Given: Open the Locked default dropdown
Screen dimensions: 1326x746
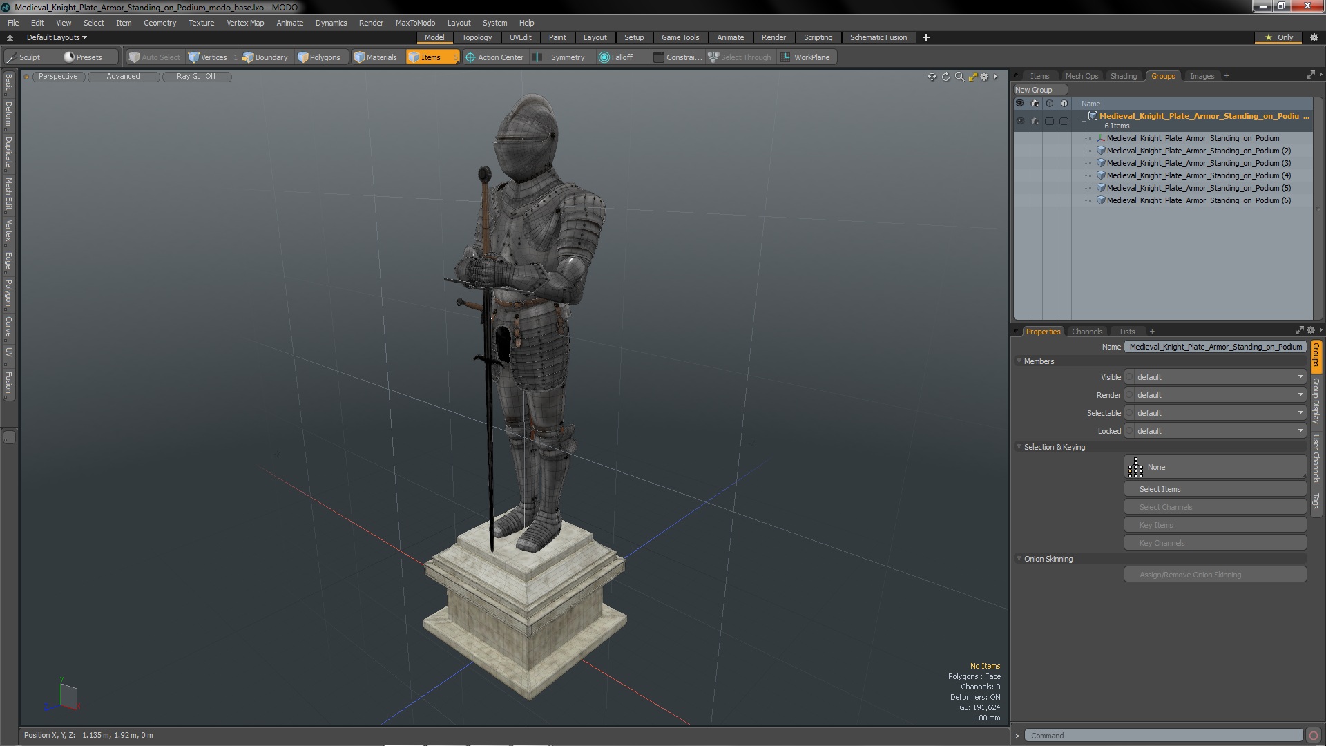Looking at the screenshot, I should [x=1215, y=431].
